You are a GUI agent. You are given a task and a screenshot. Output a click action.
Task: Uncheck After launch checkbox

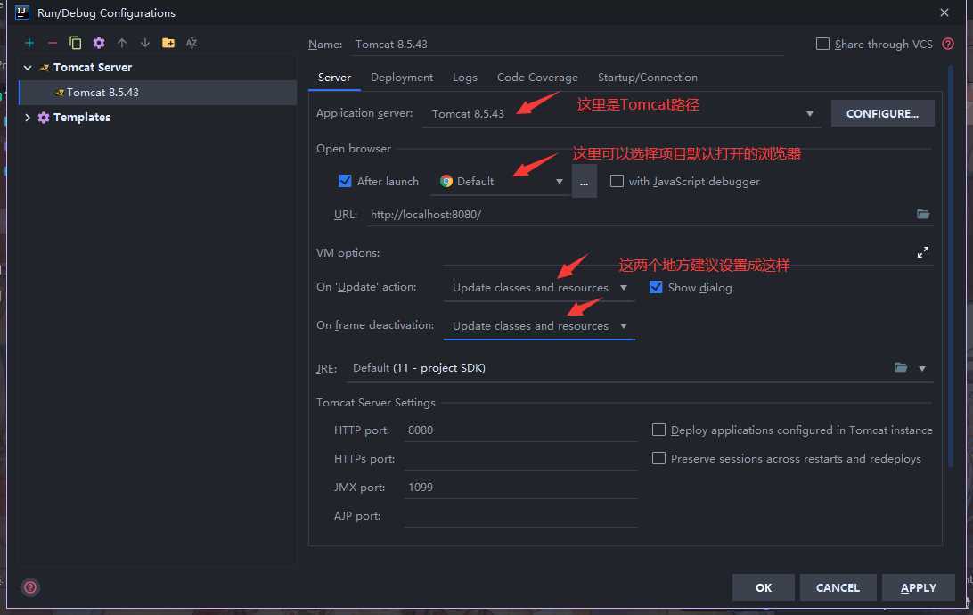(345, 181)
